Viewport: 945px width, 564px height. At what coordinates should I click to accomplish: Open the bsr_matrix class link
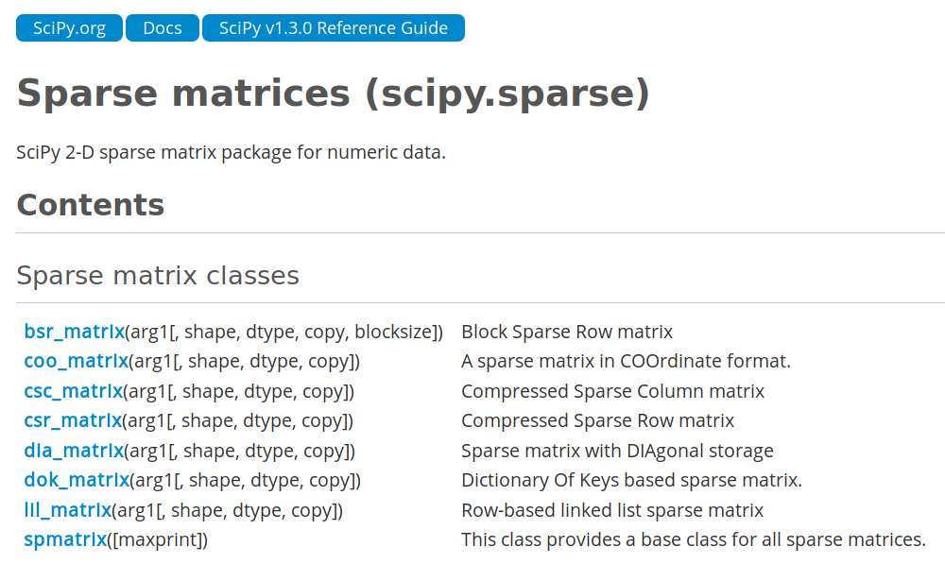(74, 332)
